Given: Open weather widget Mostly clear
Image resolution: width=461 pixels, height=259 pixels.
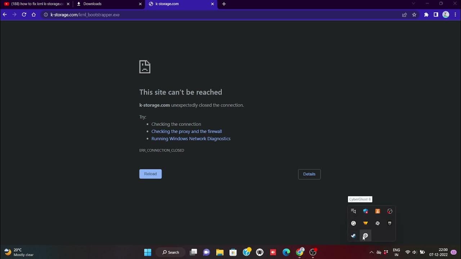Looking at the screenshot, I should 19,252.
